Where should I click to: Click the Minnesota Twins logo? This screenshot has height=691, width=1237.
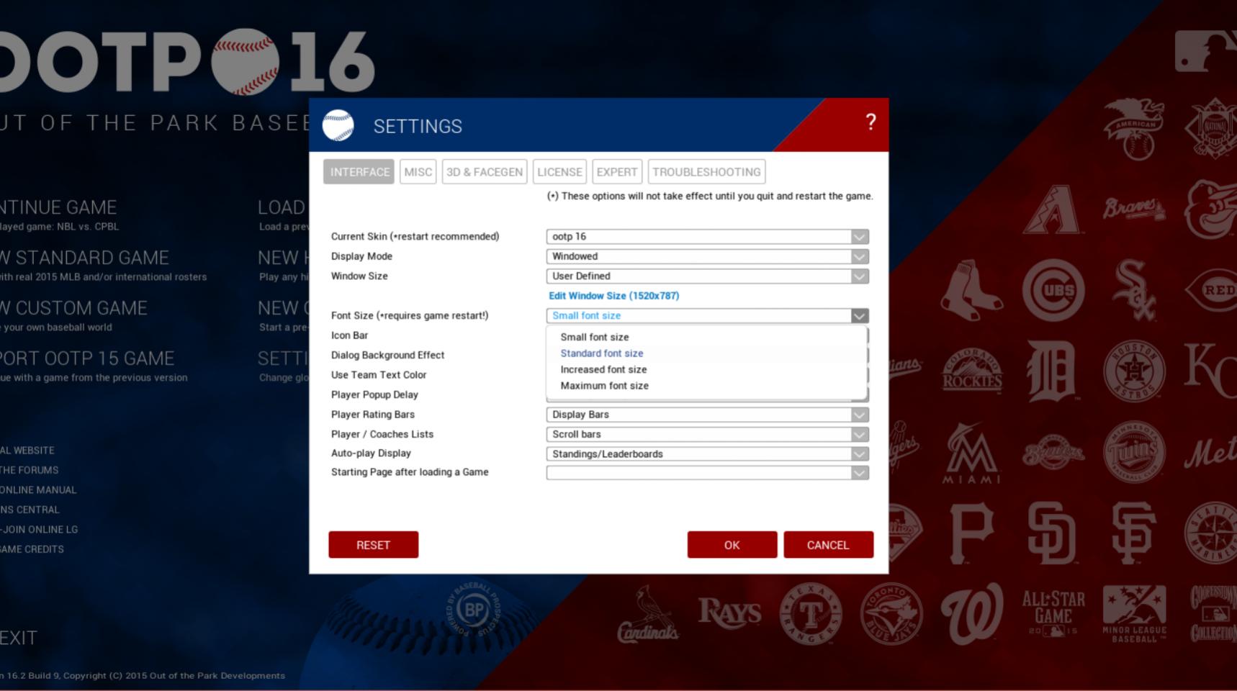(1134, 452)
